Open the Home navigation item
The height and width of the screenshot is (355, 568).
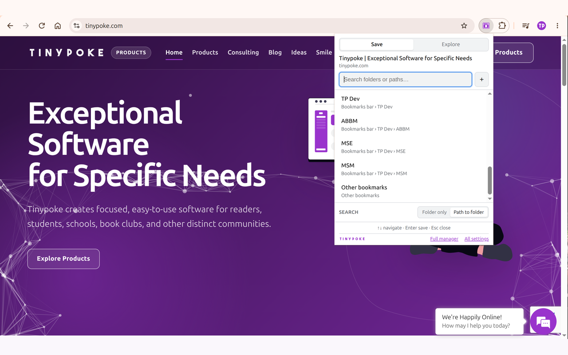(174, 52)
